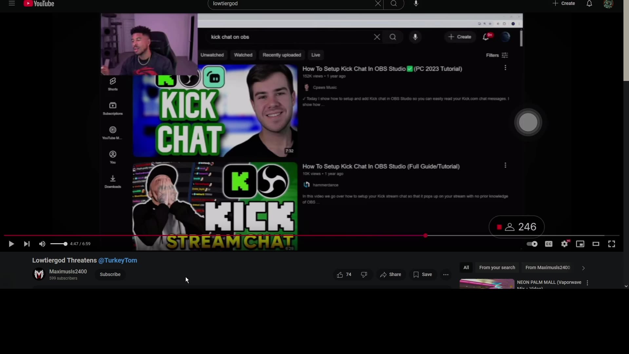This screenshot has height=354, width=629.
Task: Dislike the video
Action: click(x=364, y=274)
